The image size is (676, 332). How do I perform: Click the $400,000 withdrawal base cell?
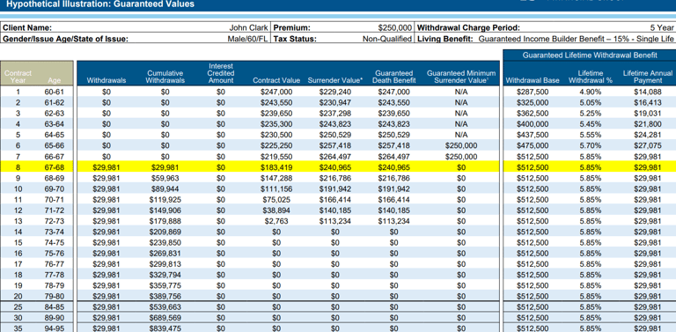click(533, 124)
